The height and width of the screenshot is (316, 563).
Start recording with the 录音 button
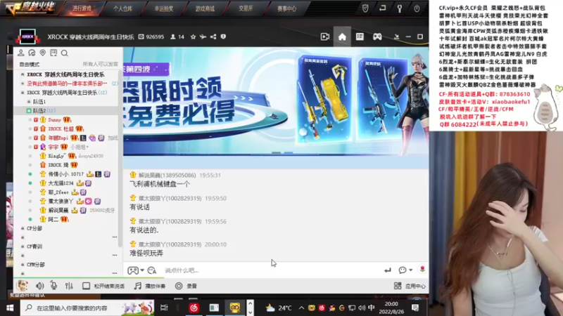click(186, 286)
